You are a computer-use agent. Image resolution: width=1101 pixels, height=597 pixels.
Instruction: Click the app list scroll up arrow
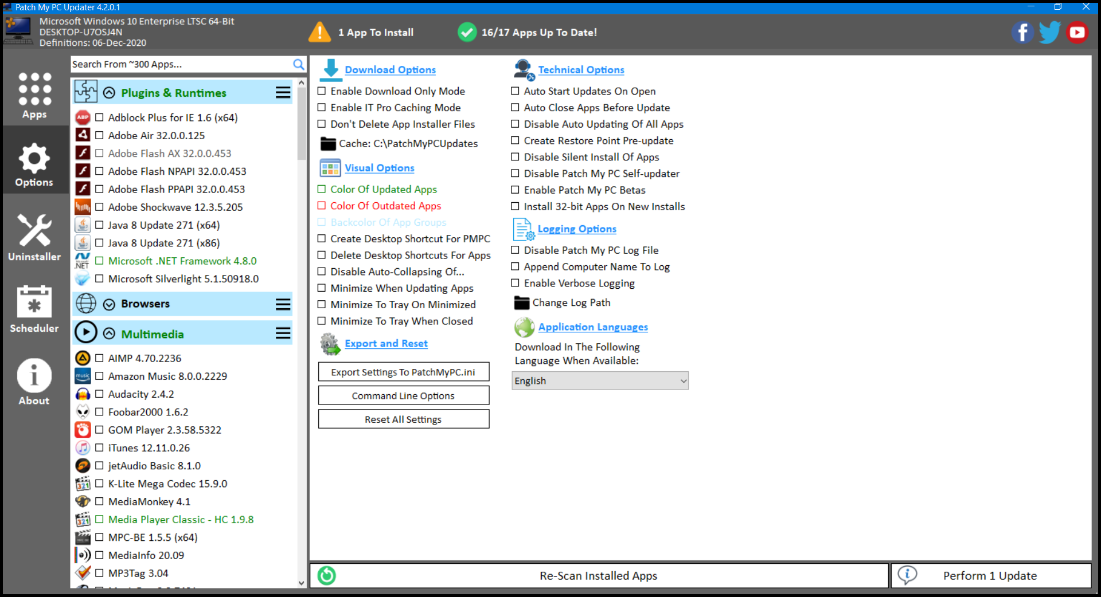click(302, 83)
